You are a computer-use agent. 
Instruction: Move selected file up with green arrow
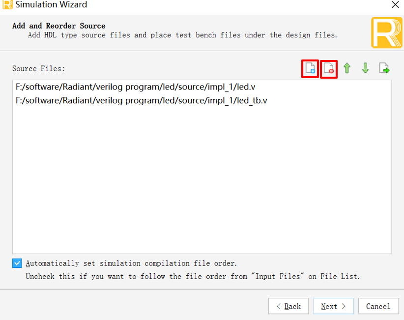347,68
